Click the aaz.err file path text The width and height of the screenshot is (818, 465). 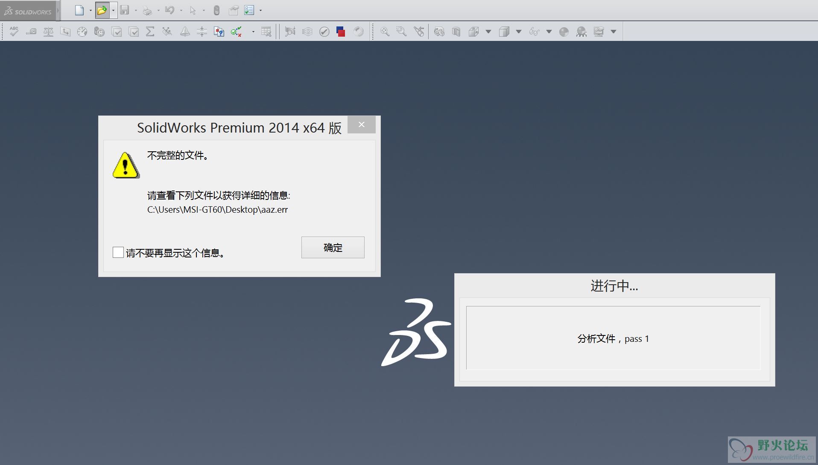(218, 209)
